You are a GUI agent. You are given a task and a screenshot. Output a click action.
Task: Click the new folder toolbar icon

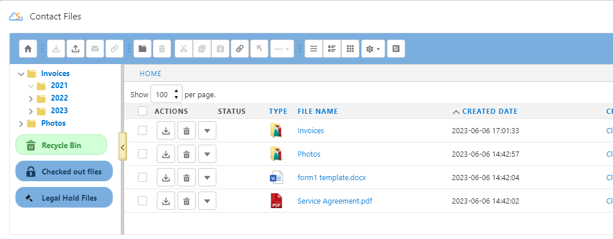pyautogui.click(x=143, y=49)
